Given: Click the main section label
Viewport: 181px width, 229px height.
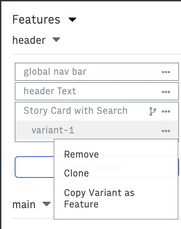Looking at the screenshot, I should click(x=24, y=205).
